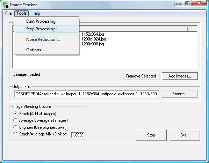Viewport: 209px width, 163px height.
Task: Click the narrow rightmost list column header
Action: (x=192, y=29)
